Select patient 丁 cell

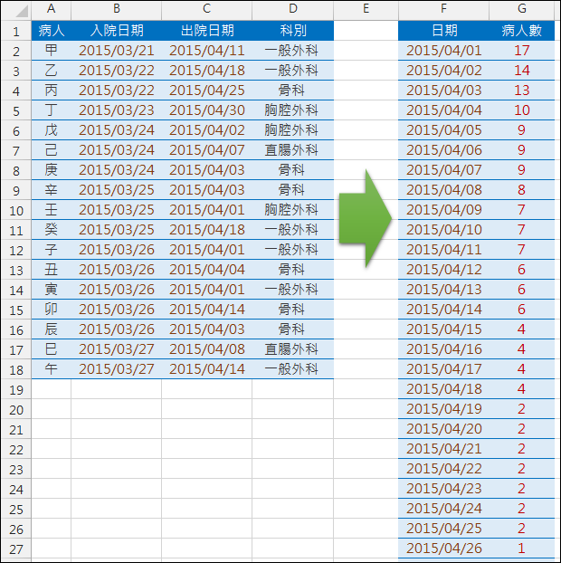[x=51, y=110]
